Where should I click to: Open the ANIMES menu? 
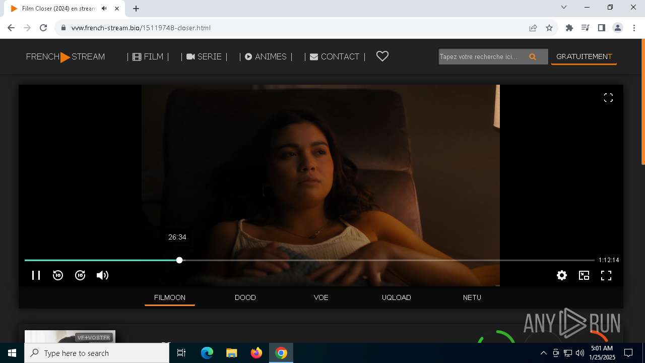[x=266, y=56]
